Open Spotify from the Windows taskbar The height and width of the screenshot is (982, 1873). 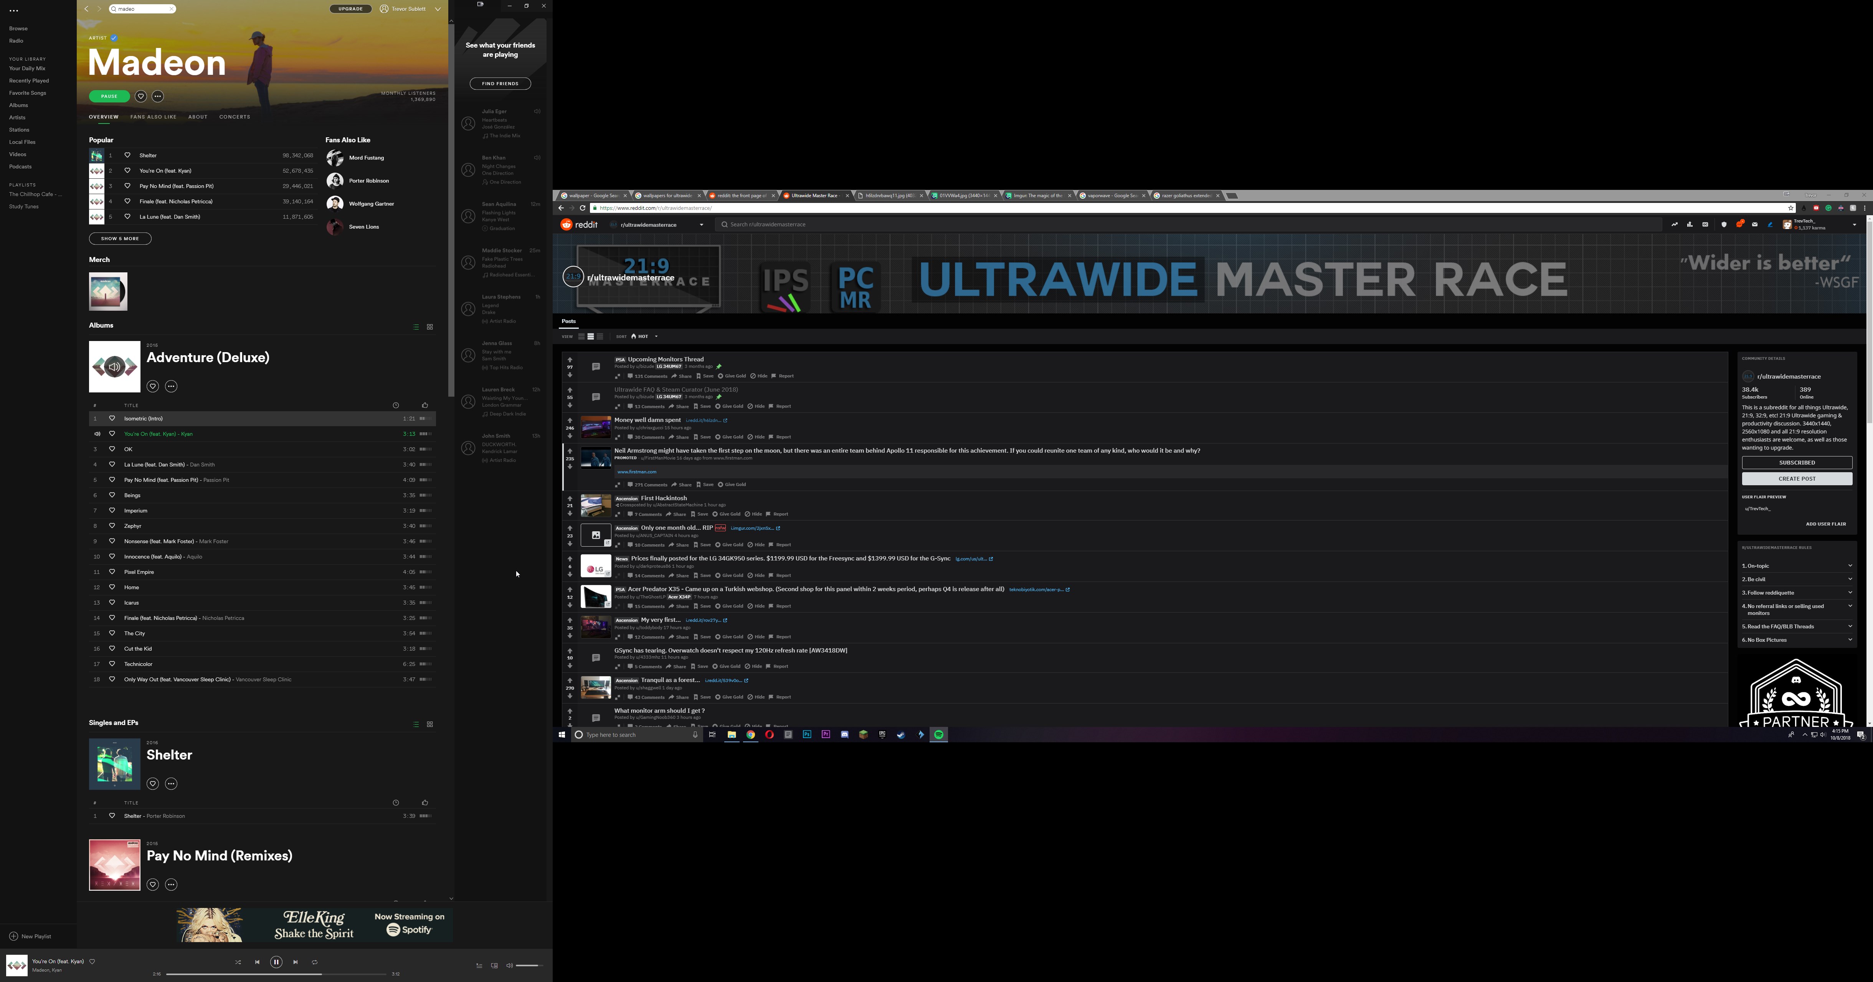[x=939, y=735]
